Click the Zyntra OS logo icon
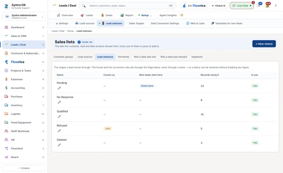283x173 pixels. click(6, 6)
